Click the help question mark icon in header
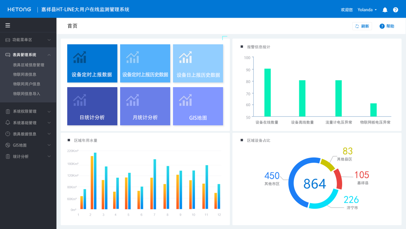This screenshot has height=229, width=406. 396,9
